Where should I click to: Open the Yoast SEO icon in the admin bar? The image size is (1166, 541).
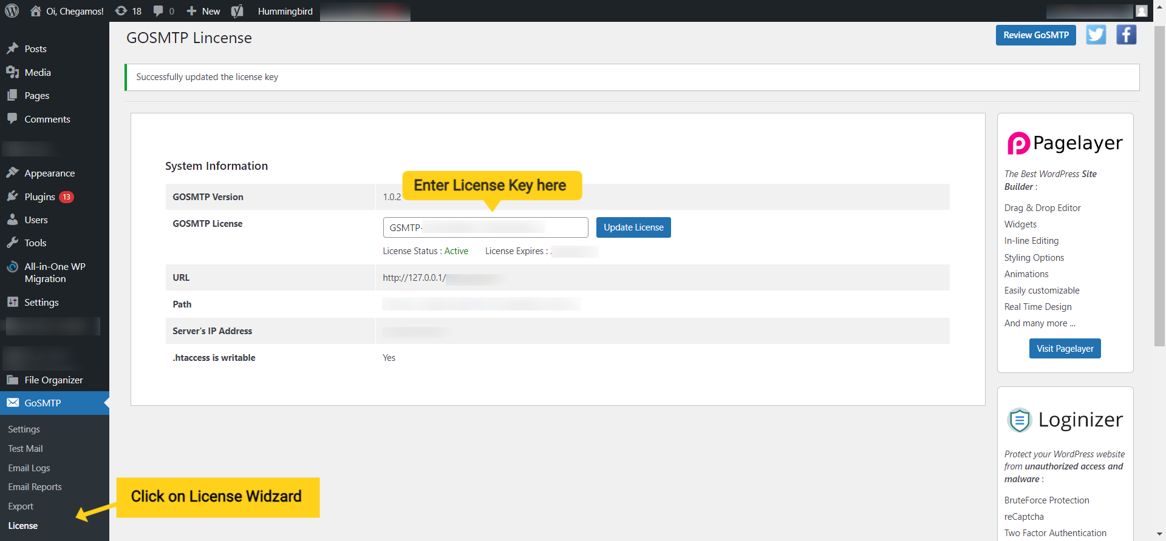point(237,11)
